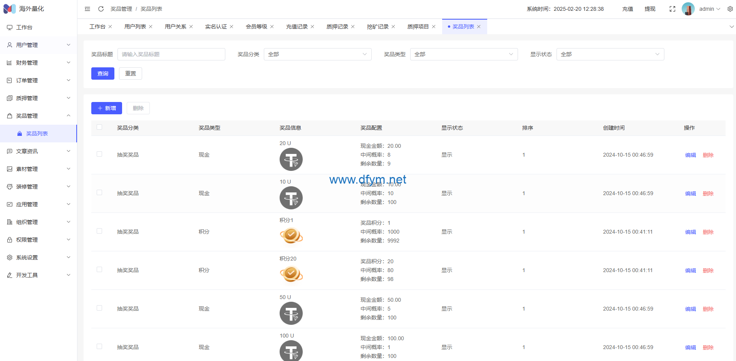
Task: Check the 50 U row checkbox
Action: pos(99,308)
